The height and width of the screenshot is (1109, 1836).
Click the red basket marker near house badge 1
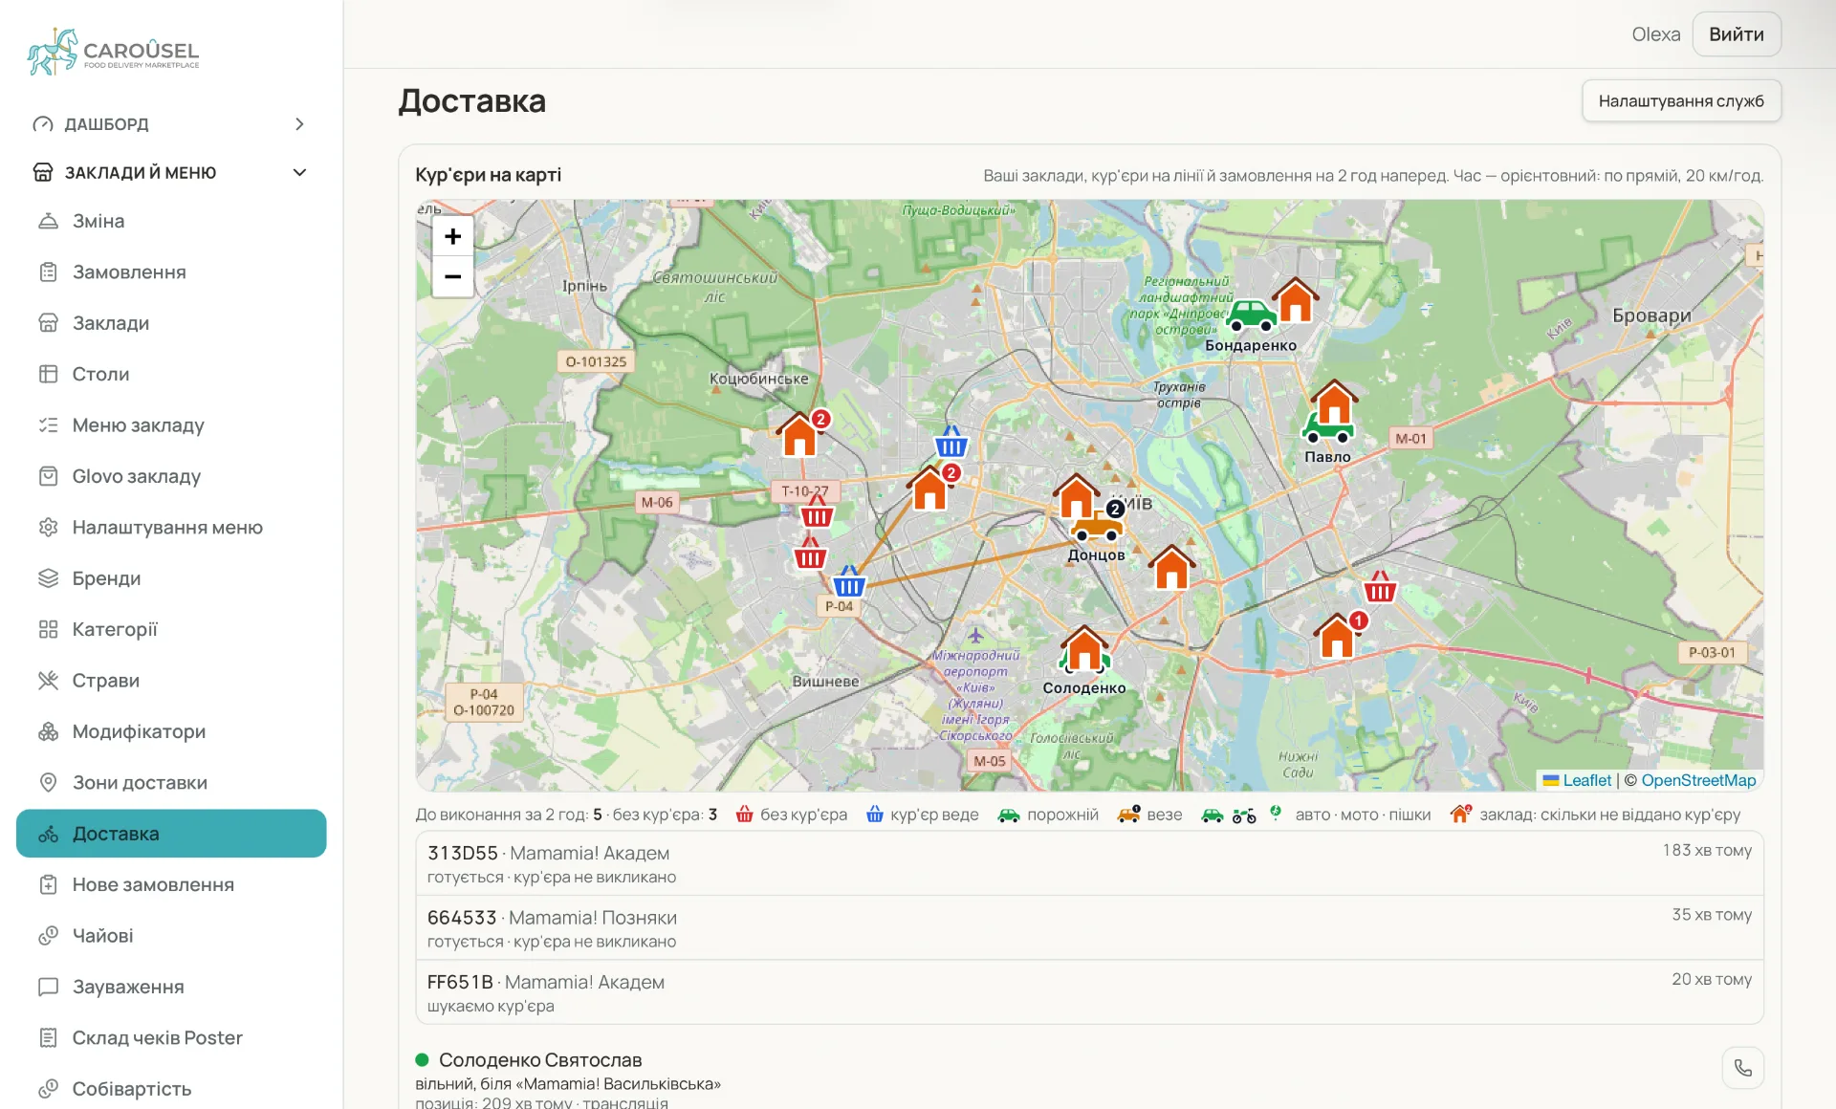pyautogui.click(x=1379, y=586)
